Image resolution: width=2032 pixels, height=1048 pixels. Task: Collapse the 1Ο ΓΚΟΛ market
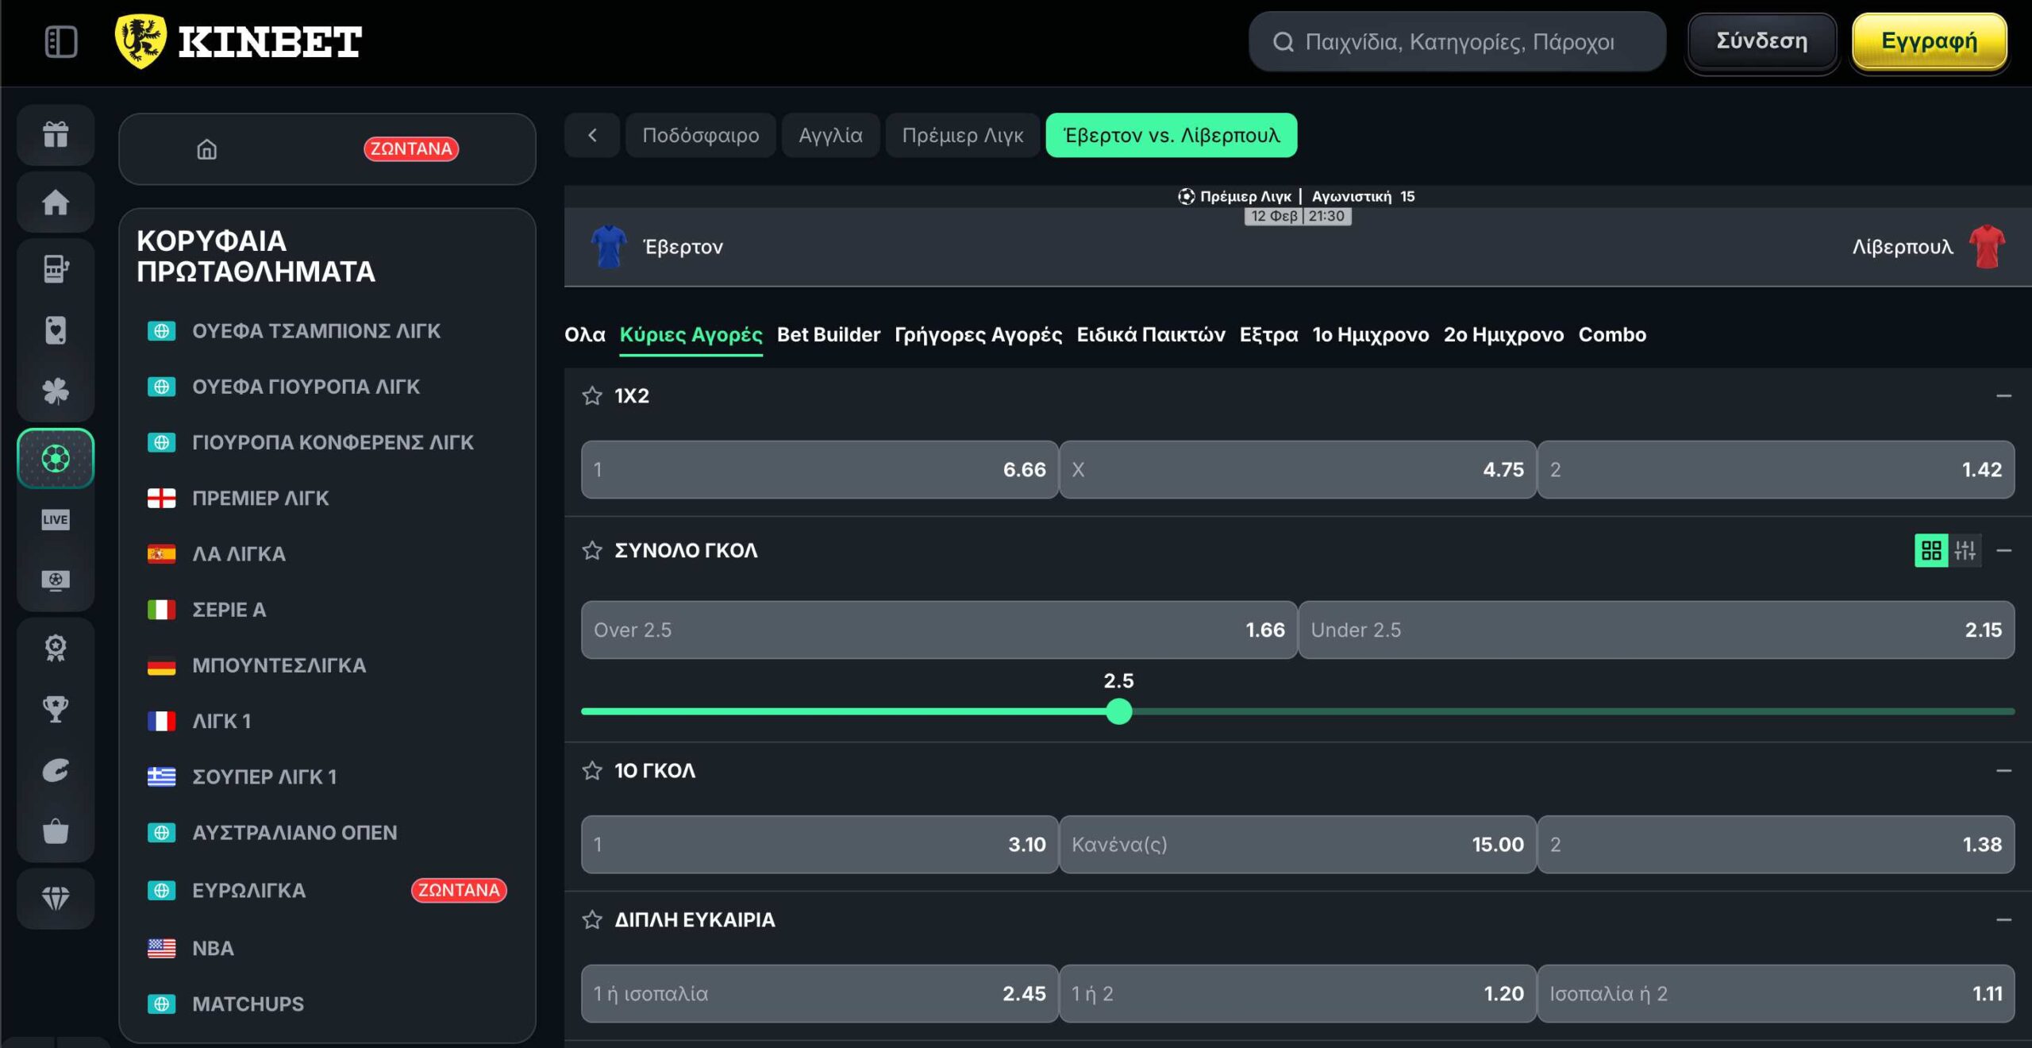pos(2003,770)
